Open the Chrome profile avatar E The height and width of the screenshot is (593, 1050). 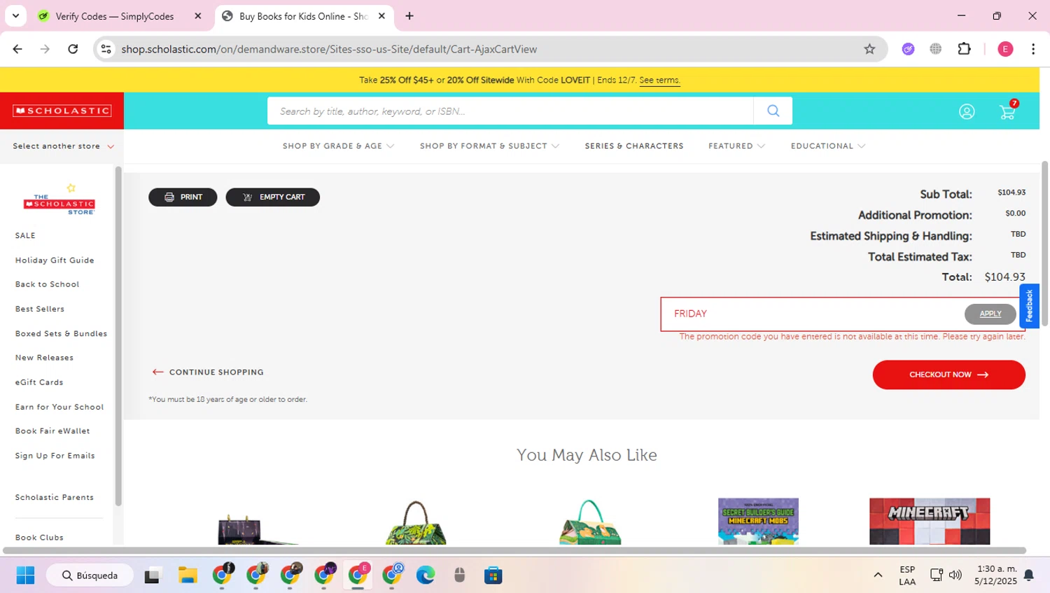coord(1005,49)
